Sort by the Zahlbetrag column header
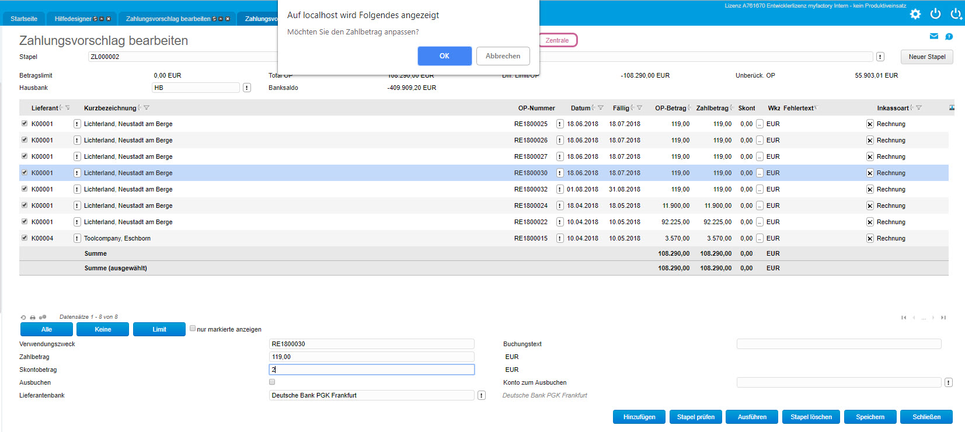Viewport: 965px width, 432px height. click(x=712, y=108)
